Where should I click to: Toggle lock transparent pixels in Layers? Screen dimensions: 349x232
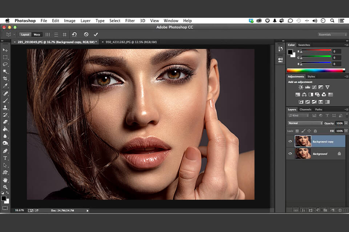297,131
